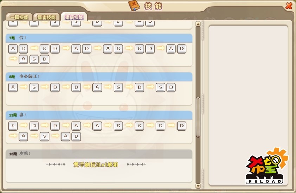This screenshot has width=296, height=193.
Task: Click the SD key pair ending 事必歸正 combo
Action: [166, 88]
